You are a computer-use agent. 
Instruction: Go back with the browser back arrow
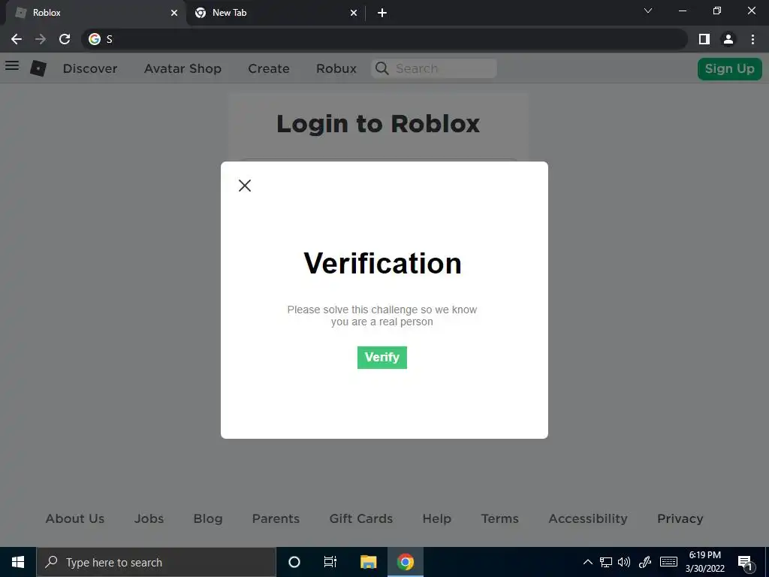click(17, 39)
